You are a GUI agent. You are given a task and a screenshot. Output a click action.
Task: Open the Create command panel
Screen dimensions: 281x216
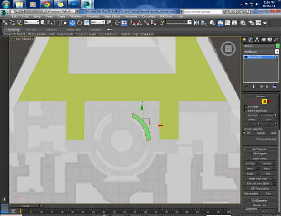(x=244, y=39)
